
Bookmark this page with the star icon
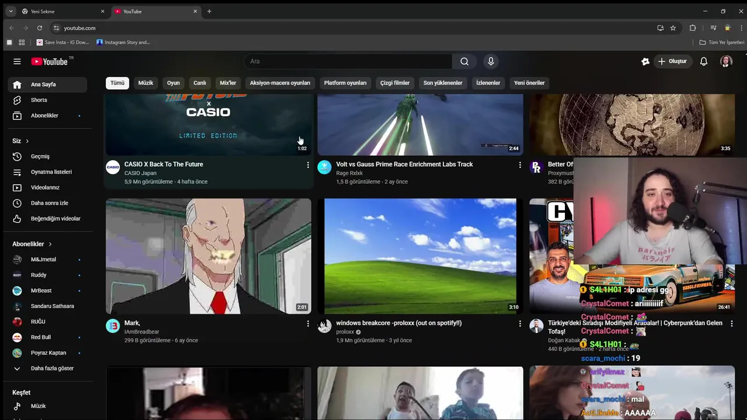coord(673,28)
